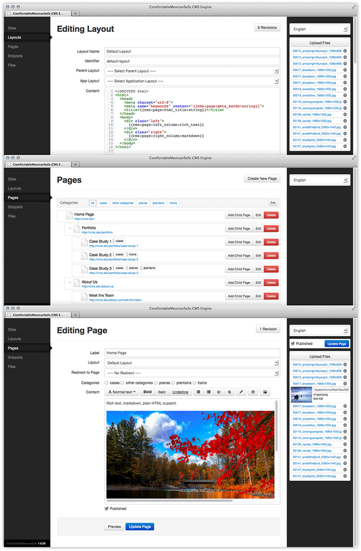This screenshot has width=361, height=551.
Task: Click the content editor vertical scrollbar
Action: pyautogui.click(x=276, y=426)
